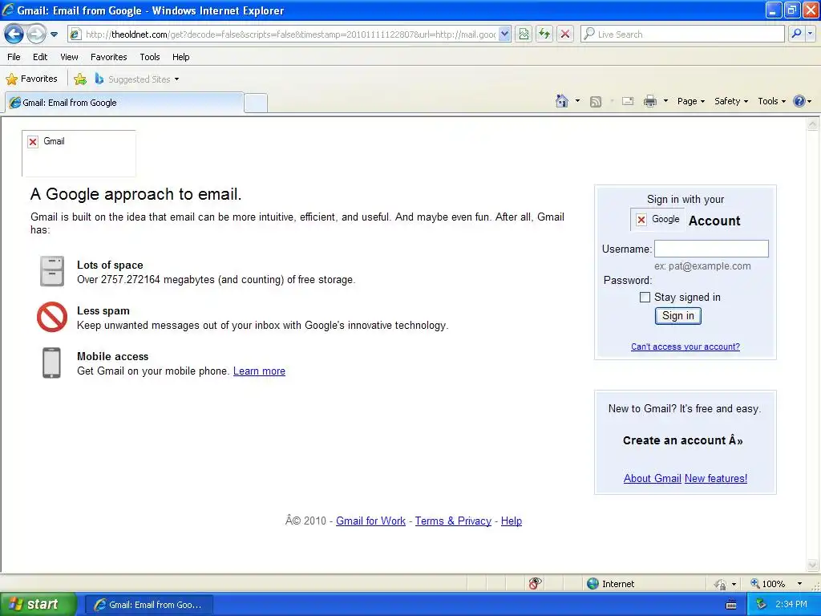Expand the Home button dropdown arrow
The height and width of the screenshot is (616, 821).
point(577,101)
